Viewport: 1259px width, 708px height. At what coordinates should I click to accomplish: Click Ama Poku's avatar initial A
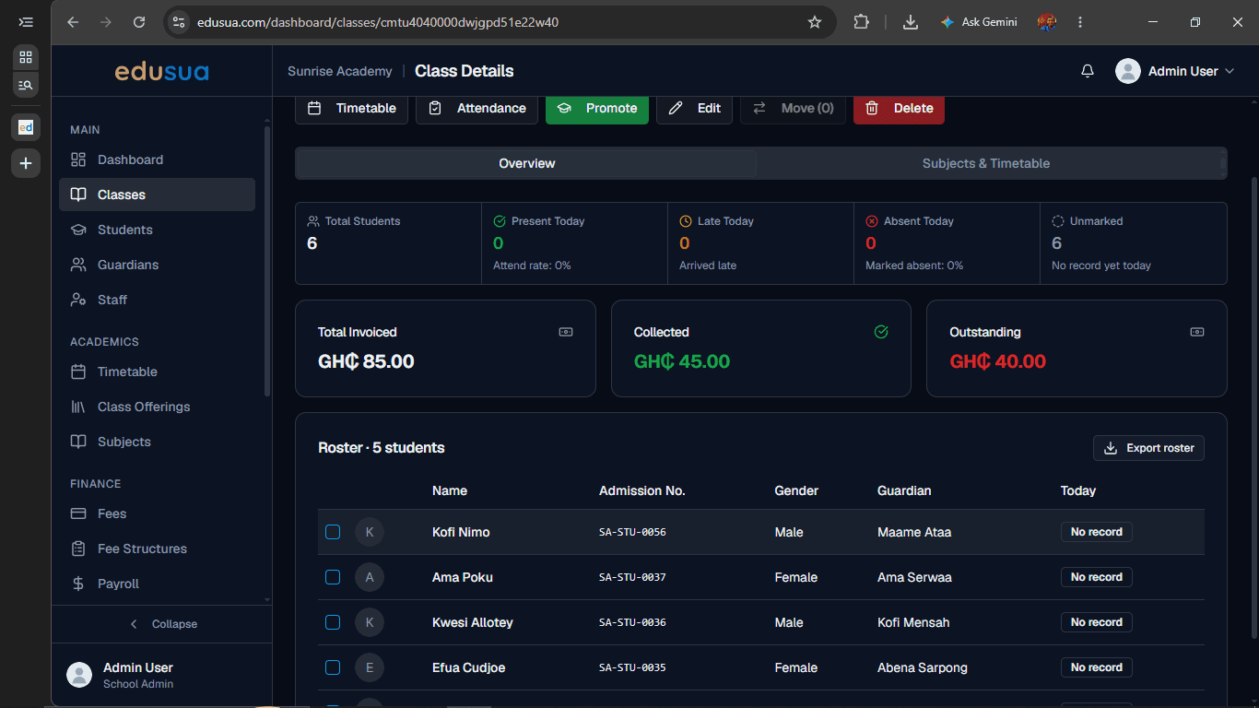pos(370,577)
